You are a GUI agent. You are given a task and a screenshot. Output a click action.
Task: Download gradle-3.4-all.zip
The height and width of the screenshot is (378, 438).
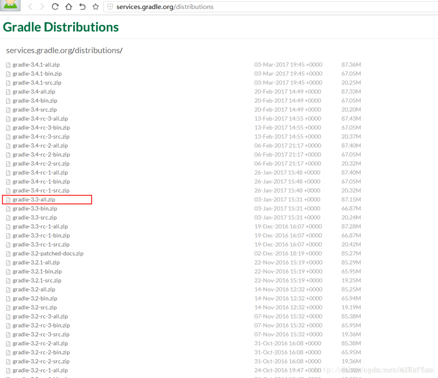click(x=34, y=91)
